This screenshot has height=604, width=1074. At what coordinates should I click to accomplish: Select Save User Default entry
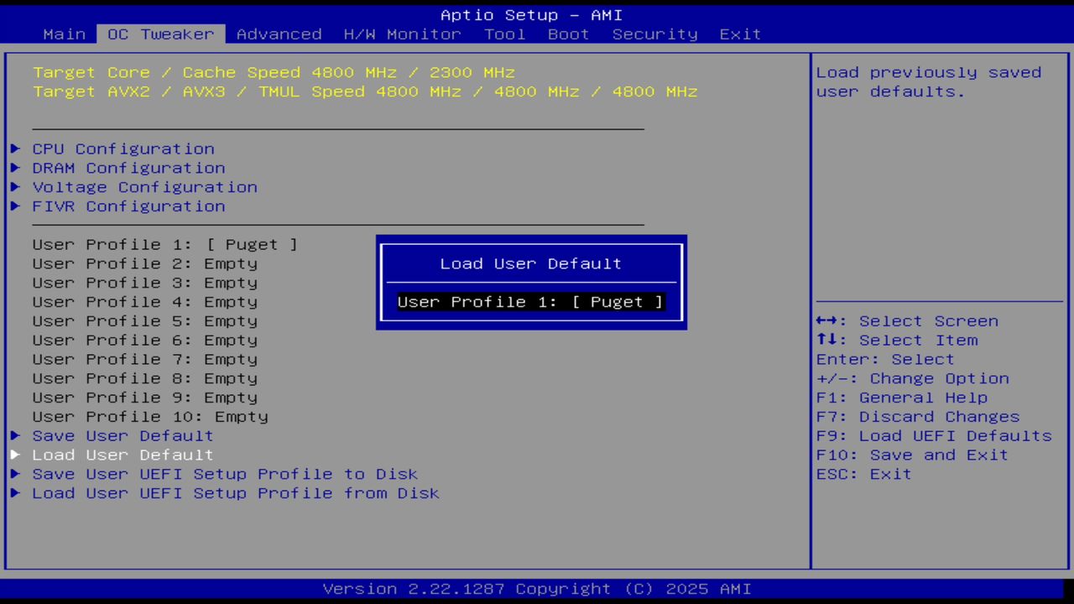pyautogui.click(x=123, y=436)
